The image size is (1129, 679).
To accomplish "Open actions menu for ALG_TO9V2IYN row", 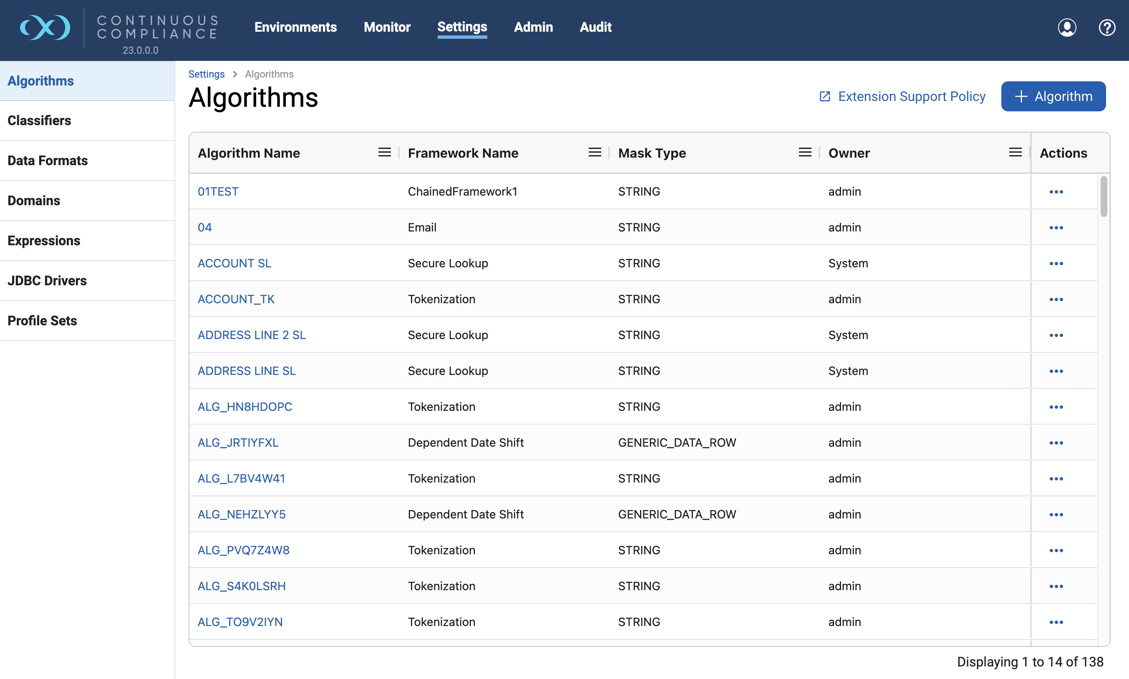I will (x=1056, y=622).
